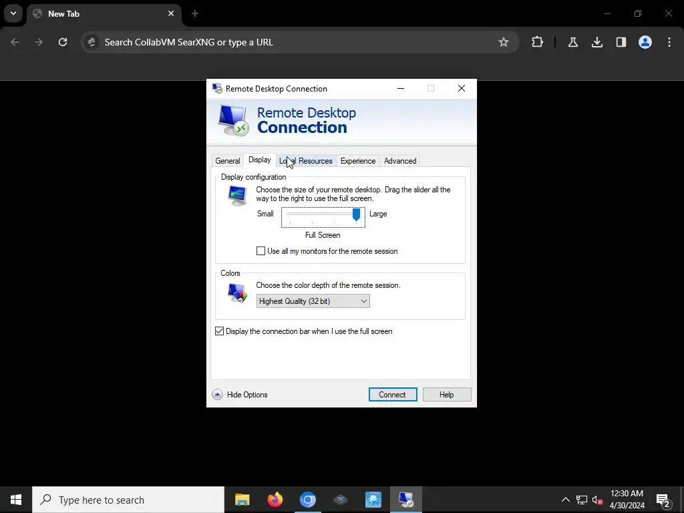The height and width of the screenshot is (513, 684).
Task: Switch to the Experience tab
Action: click(x=358, y=161)
